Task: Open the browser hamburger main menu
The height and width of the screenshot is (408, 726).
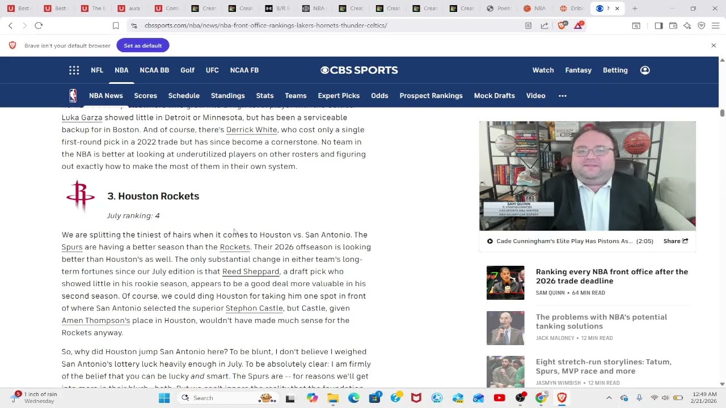Action: point(715,25)
